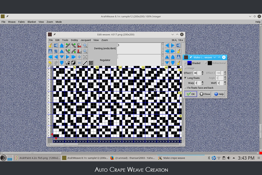The height and width of the screenshot is (175, 262).
Task: Zoom out the weave editor with the magnifier
Action: pyautogui.click(x=85, y=51)
